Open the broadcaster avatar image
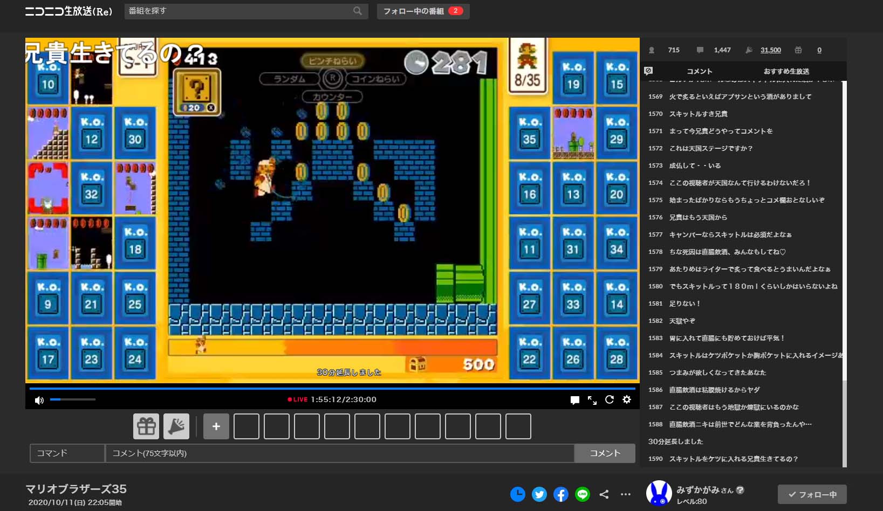Viewport: 883px width, 511px height. [659, 493]
